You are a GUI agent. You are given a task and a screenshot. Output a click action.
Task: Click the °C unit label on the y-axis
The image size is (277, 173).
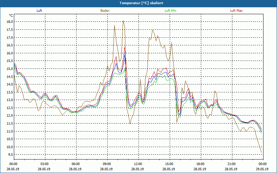click(x=11, y=15)
